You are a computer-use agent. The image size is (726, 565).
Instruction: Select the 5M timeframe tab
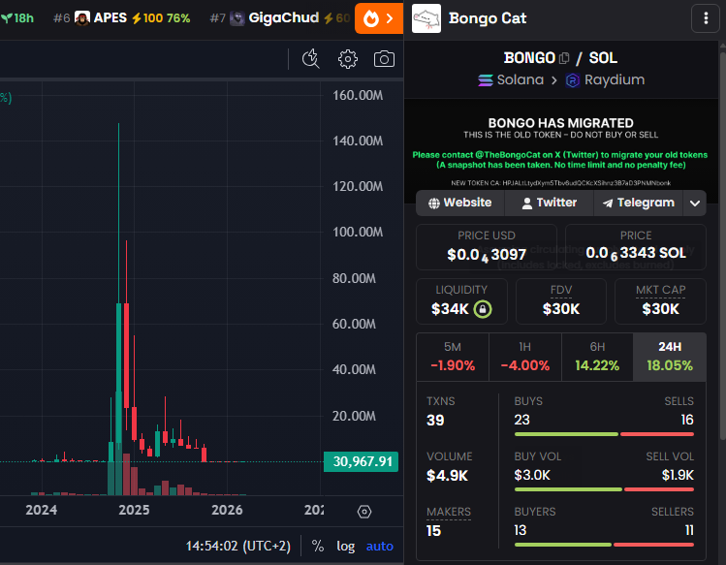(453, 357)
